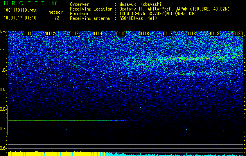Click the meteor count 22
The image size is (246, 156).
coord(57,18)
